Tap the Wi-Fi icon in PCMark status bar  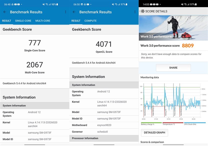pos(185,4)
